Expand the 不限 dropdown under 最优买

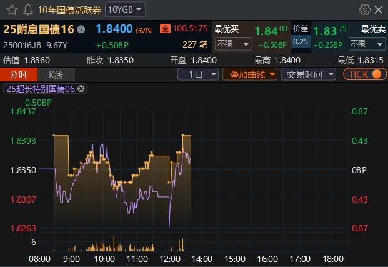tap(233, 44)
